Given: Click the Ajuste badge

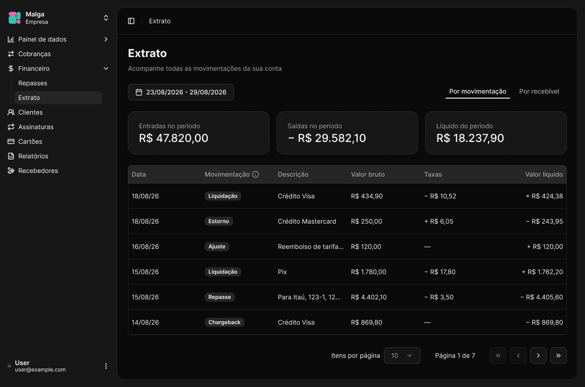Looking at the screenshot, I should [x=217, y=246].
